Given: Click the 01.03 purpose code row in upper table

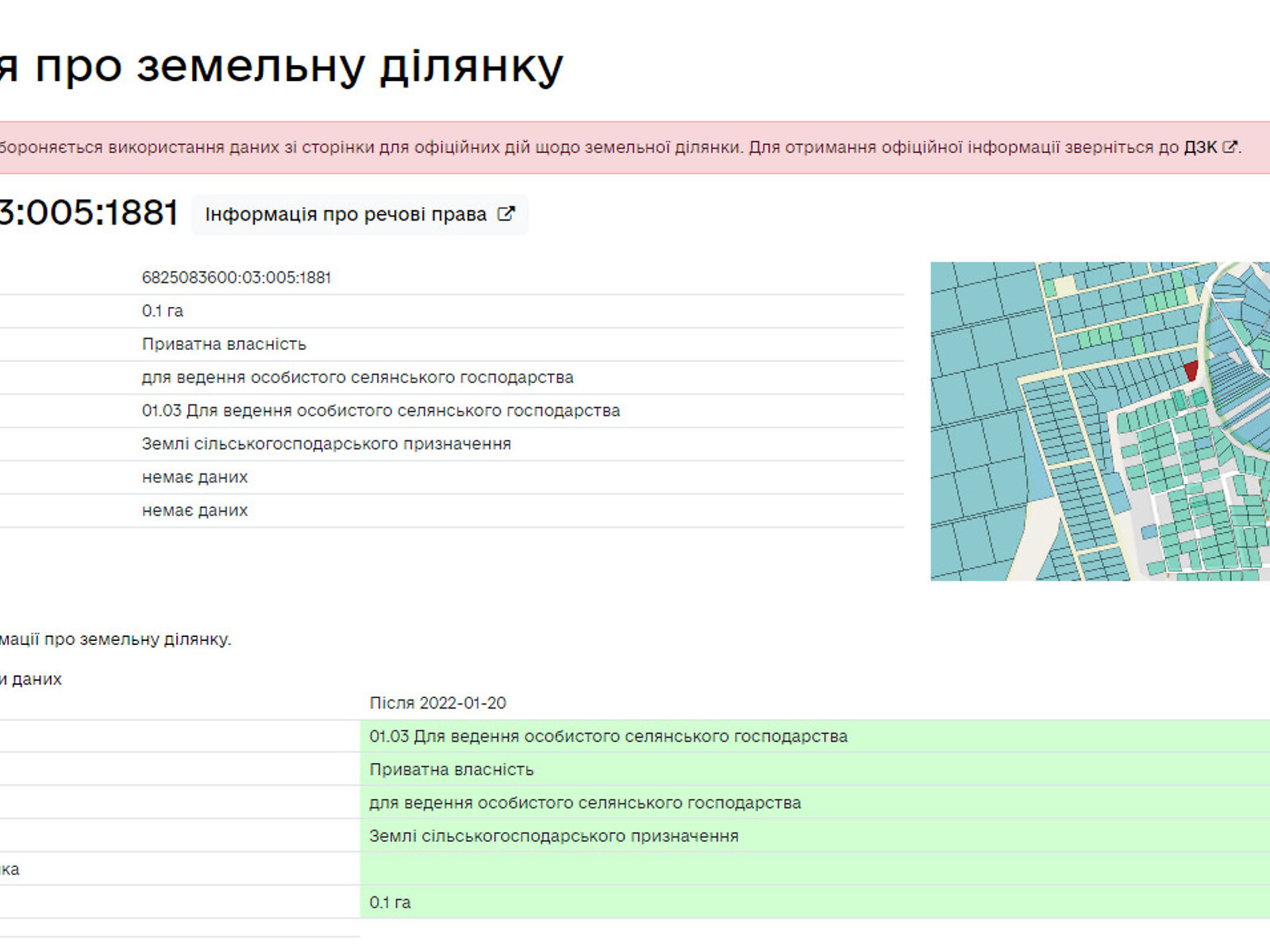Looking at the screenshot, I should (x=381, y=411).
